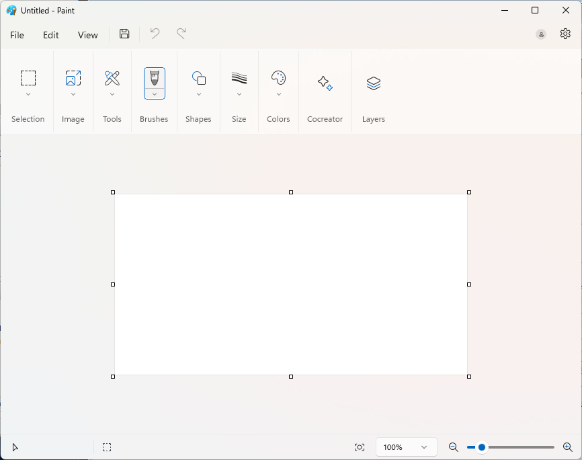Screen dimensions: 582x460
Task: Expand the Shapes dropdown chevron
Action: (x=199, y=94)
